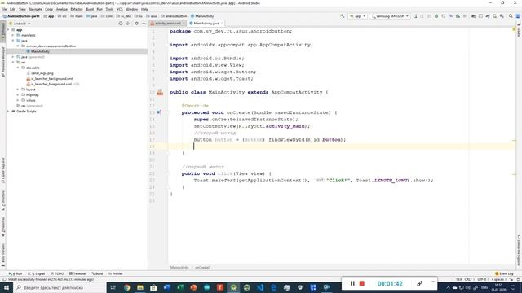522x293 pixels.
Task: Click the recorder link chain icon
Action: click(x=419, y=283)
